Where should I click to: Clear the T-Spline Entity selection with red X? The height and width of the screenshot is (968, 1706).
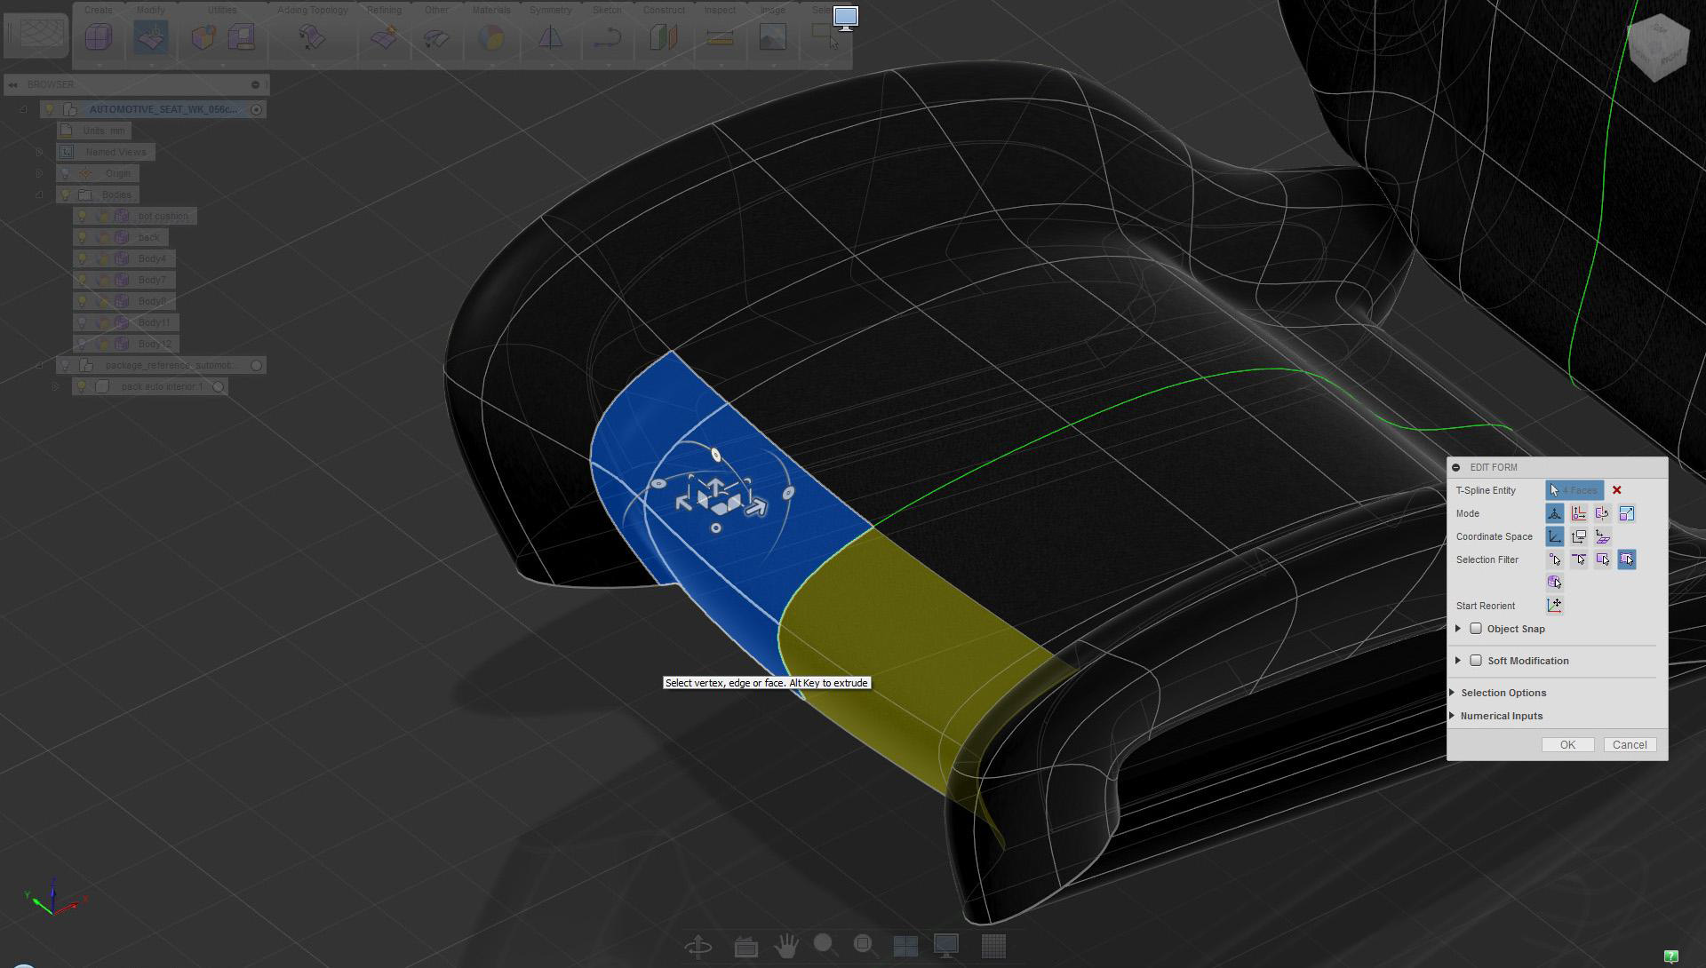click(1617, 490)
